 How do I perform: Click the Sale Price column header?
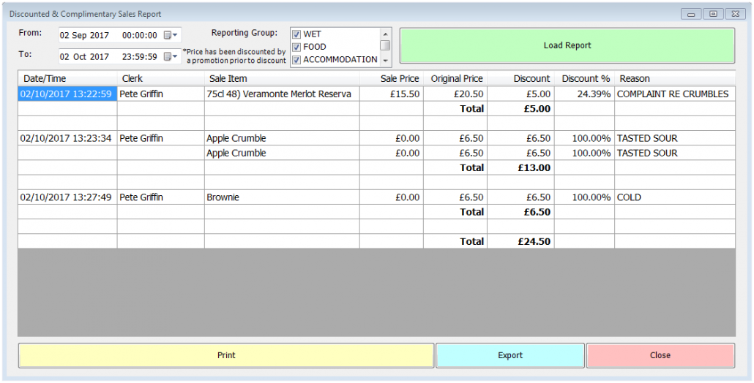[x=392, y=79]
